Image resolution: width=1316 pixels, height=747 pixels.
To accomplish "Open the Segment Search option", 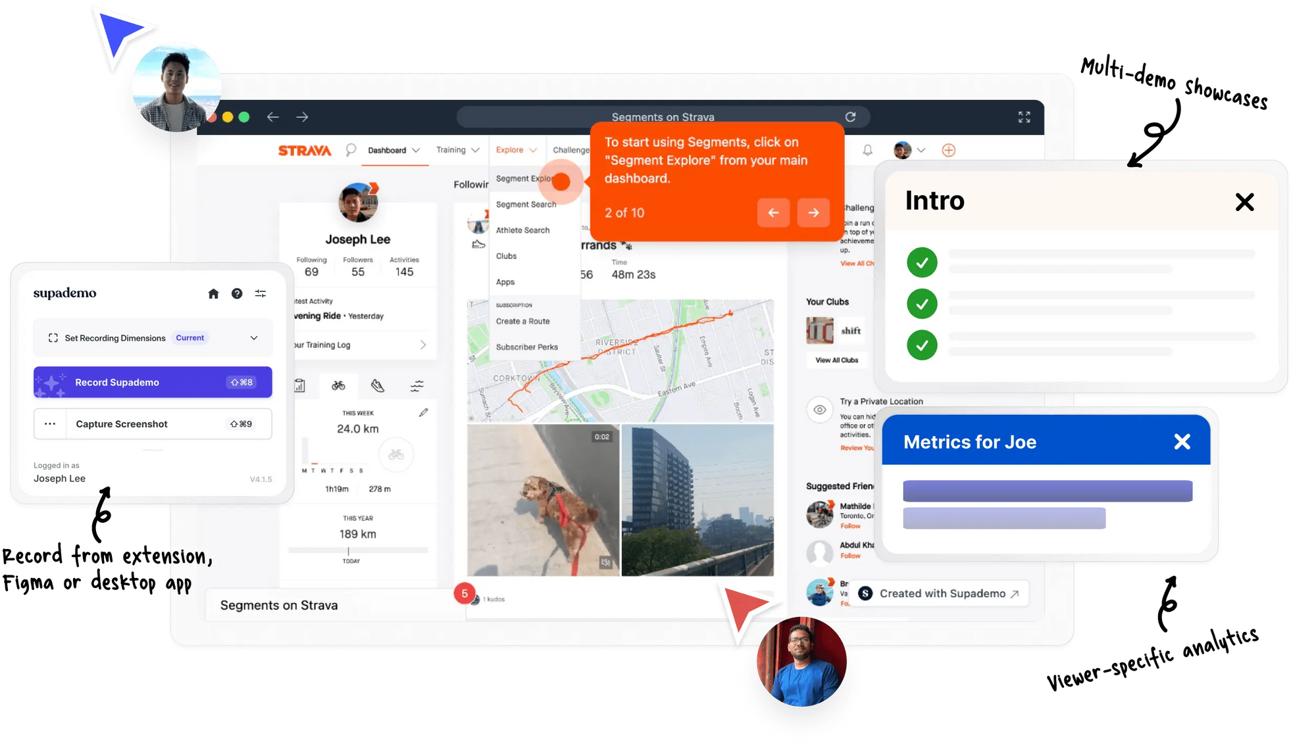I will [x=524, y=204].
